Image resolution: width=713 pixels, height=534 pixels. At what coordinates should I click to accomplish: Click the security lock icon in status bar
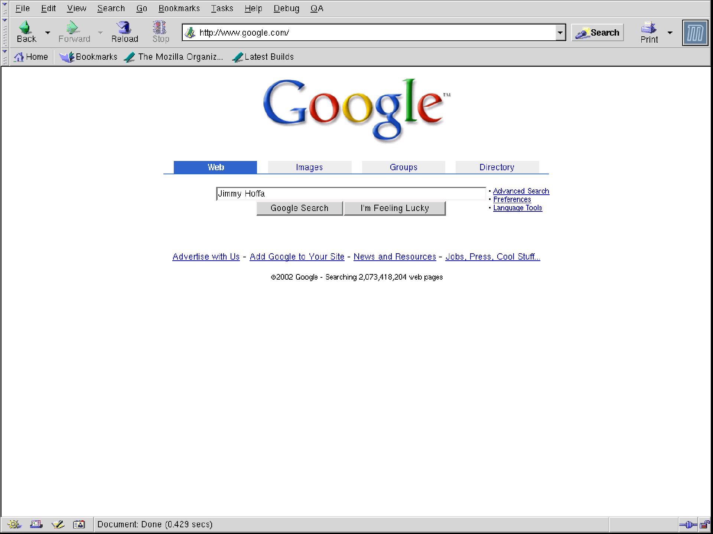704,524
